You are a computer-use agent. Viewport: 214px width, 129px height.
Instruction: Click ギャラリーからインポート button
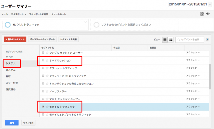[x=42, y=40]
